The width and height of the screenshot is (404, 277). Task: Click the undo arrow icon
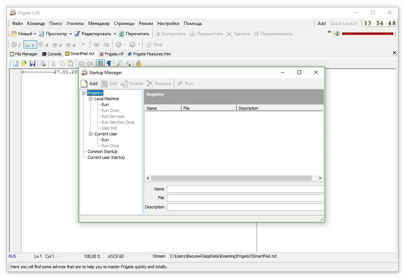pos(81,63)
